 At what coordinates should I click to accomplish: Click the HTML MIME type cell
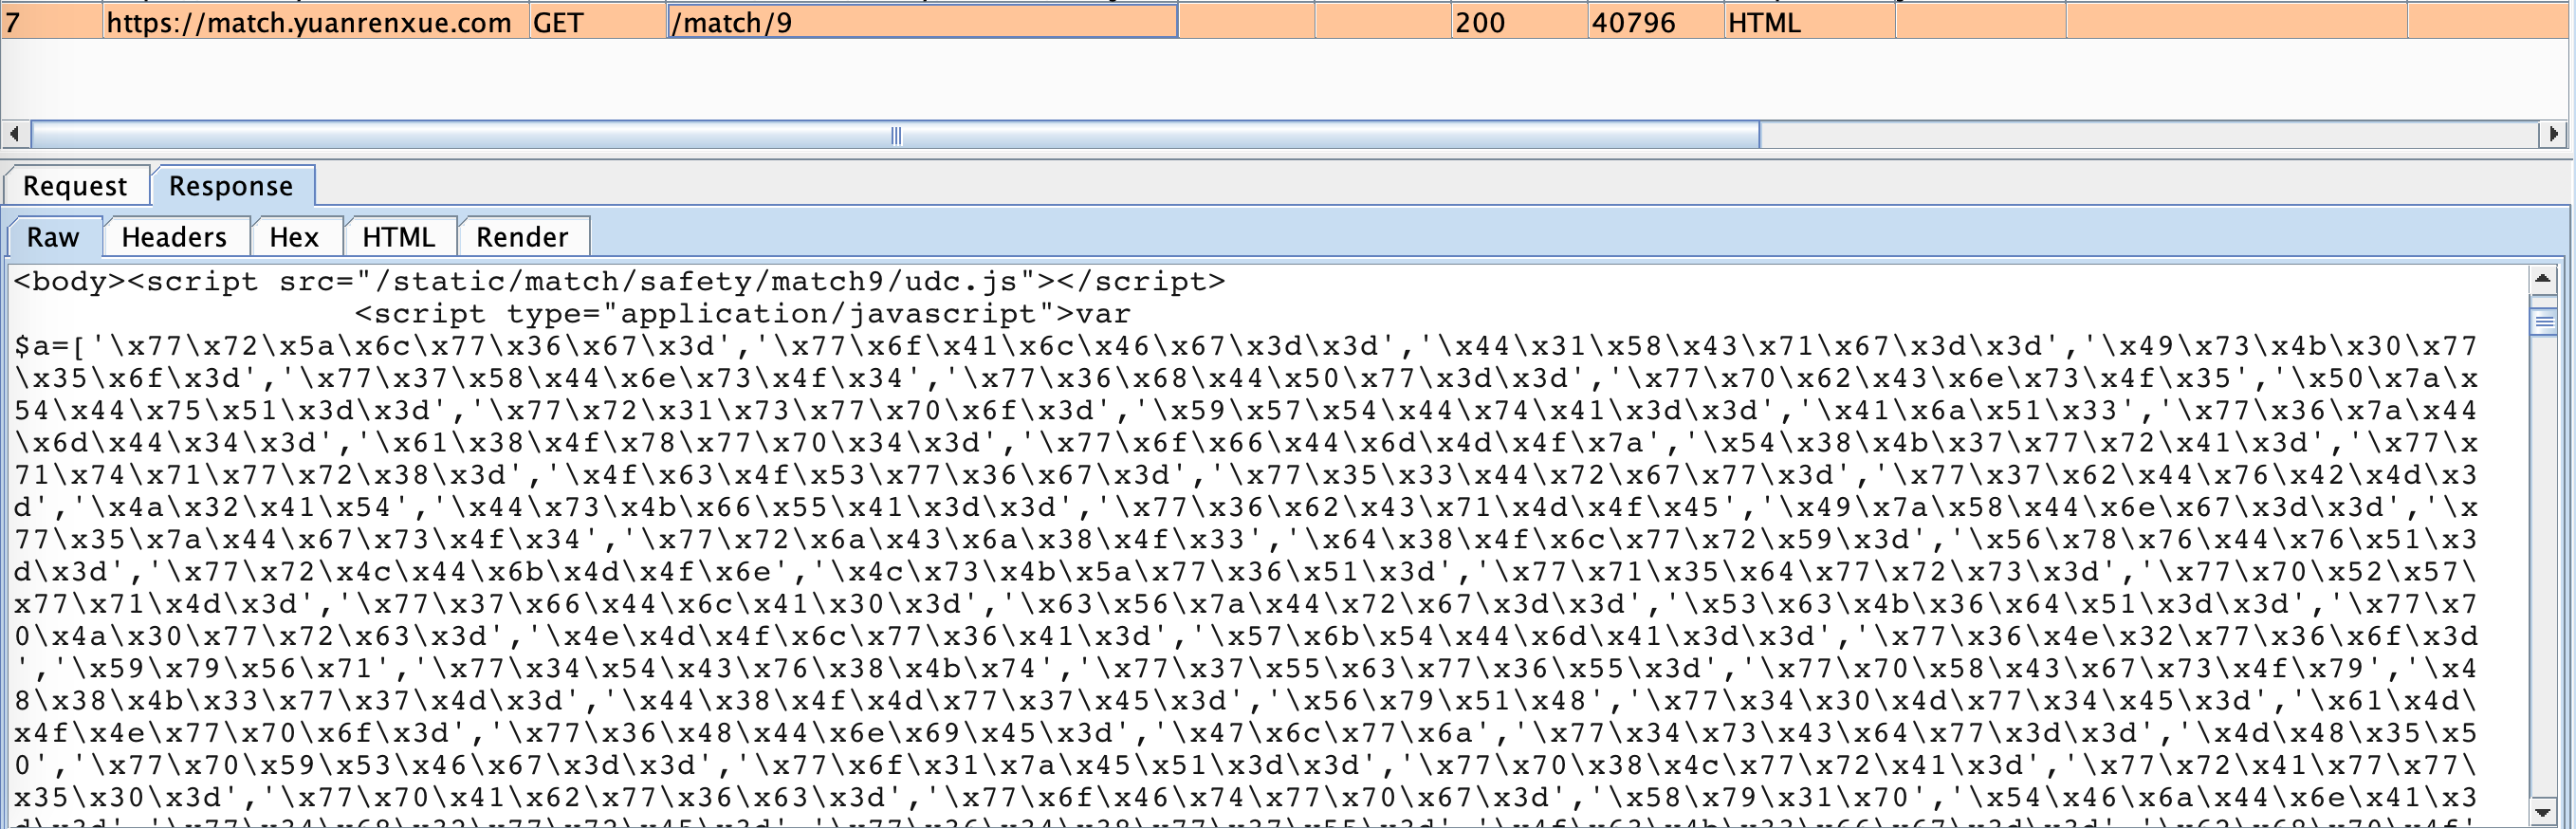coord(1809,22)
